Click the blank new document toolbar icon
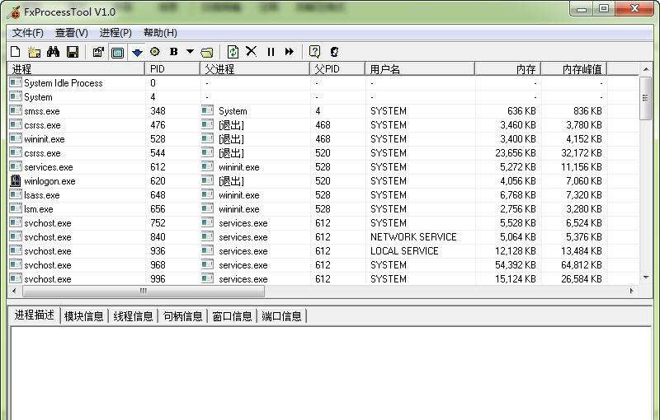Screen dimensions: 660x420 point(15,52)
